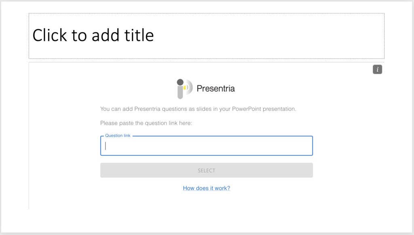Click the yellow sound wave in the logo
414x235 pixels.
point(185,88)
